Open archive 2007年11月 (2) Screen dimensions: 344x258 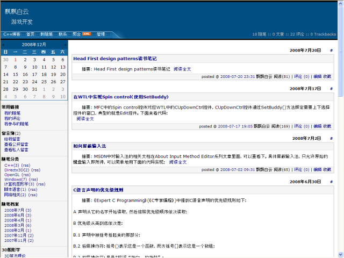pyautogui.click(x=19, y=241)
